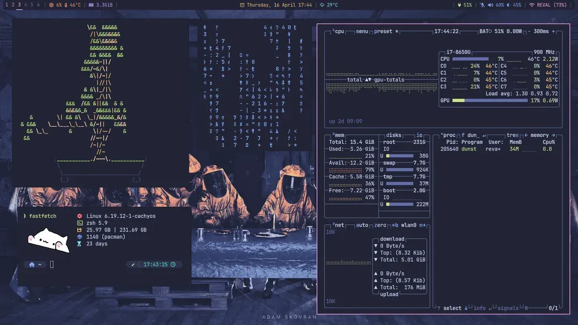Click the boot disk row label

389,191
